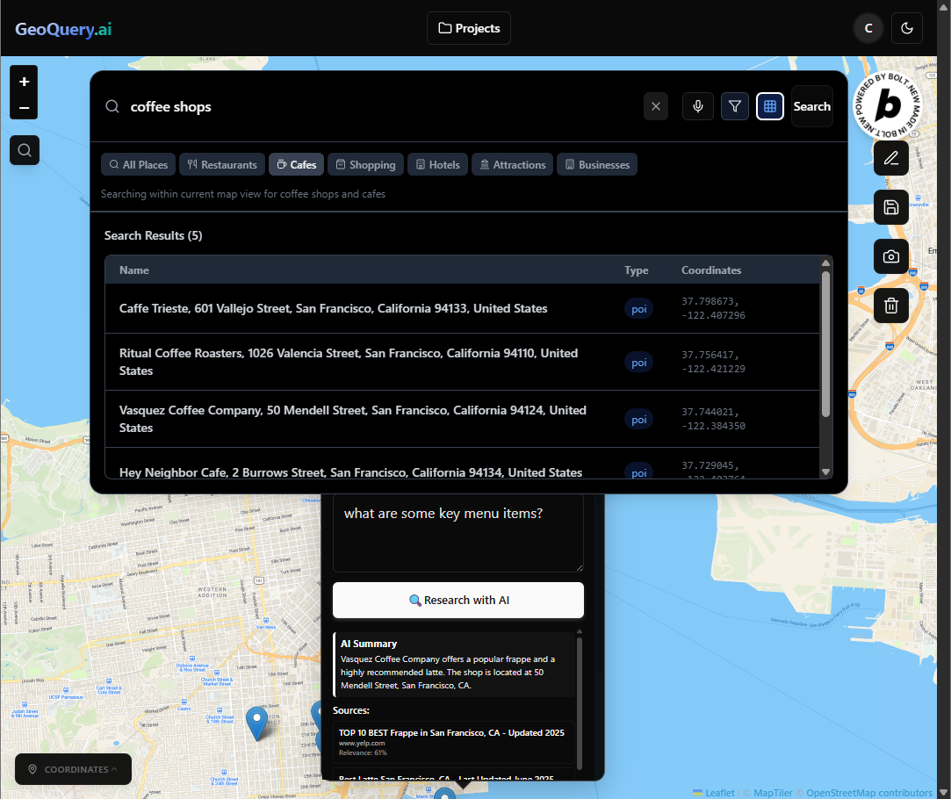This screenshot has width=951, height=799.
Task: Select the Businesses category
Action: 597,164
